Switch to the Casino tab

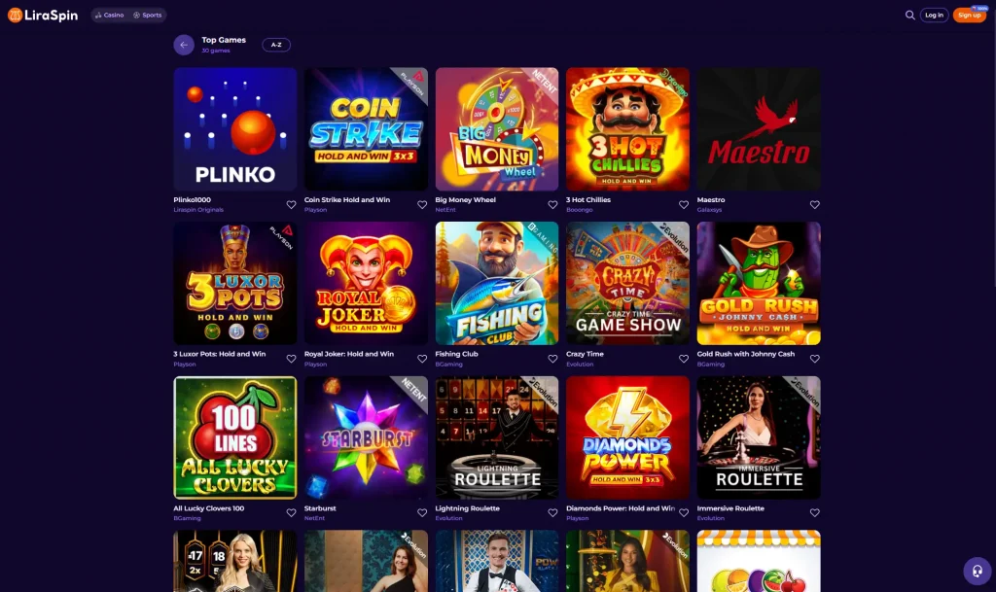[109, 16]
